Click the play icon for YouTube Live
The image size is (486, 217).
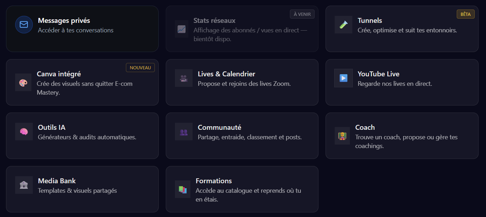tap(344, 78)
